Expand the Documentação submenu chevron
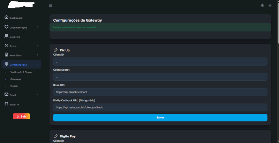 (x=37, y=27)
